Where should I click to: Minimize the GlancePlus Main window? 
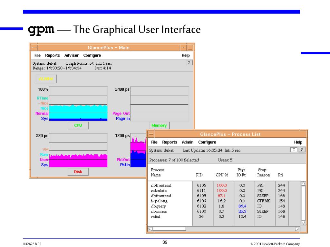(183, 48)
